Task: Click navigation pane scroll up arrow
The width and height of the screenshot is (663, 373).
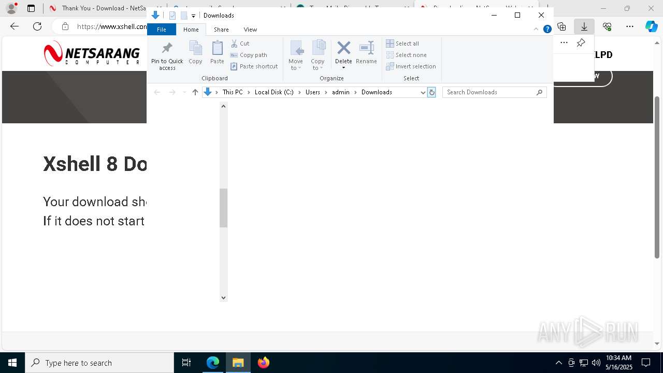Action: [x=224, y=106]
